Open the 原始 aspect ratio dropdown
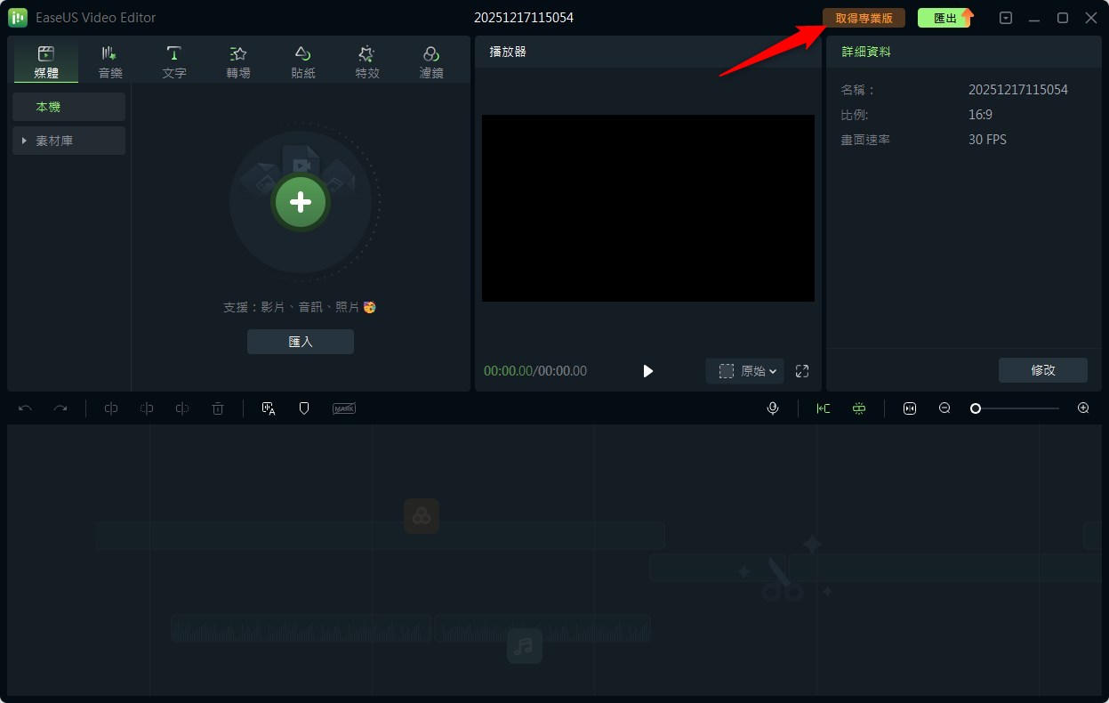 coord(745,371)
